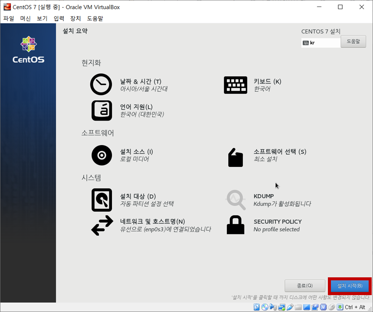This screenshot has width=373, height=312.
Task: Click the display status icon
Action: [x=307, y=307]
